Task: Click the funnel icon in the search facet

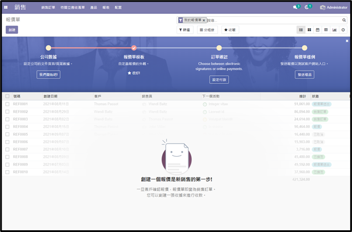Action: click(181, 20)
